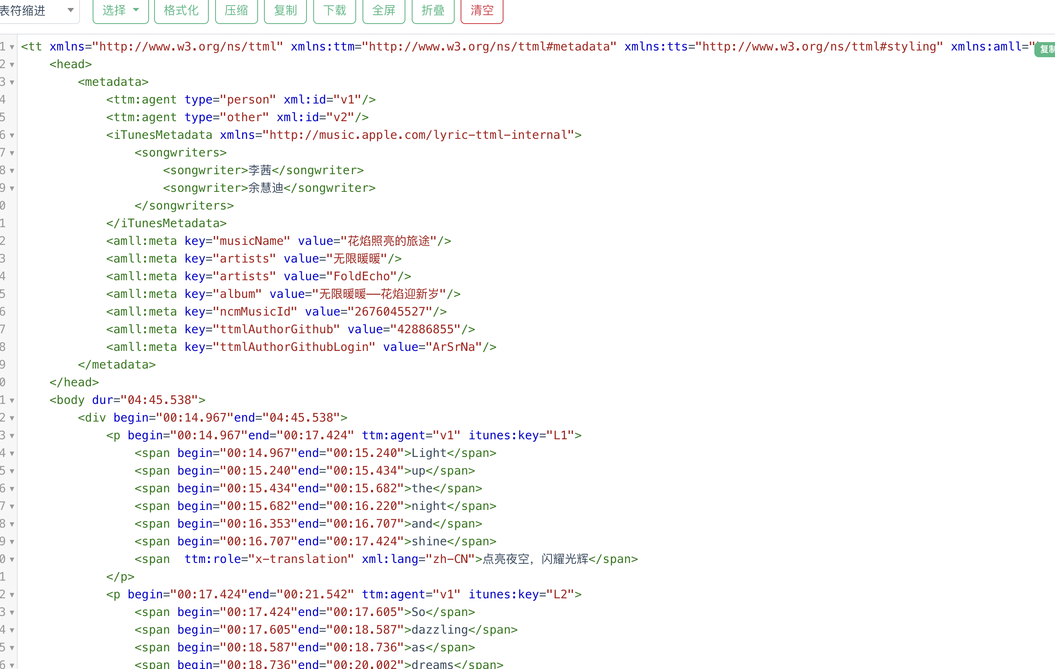Collapse the iTunesMetadata fold arrow

tap(12, 135)
